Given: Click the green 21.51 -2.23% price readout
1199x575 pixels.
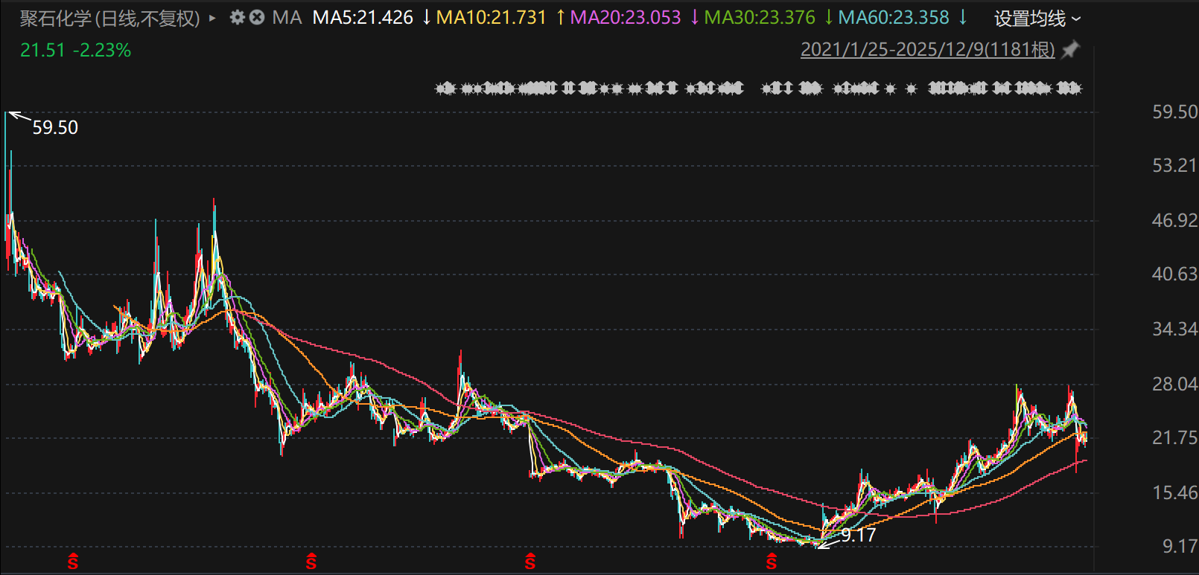Looking at the screenshot, I should pos(76,50).
